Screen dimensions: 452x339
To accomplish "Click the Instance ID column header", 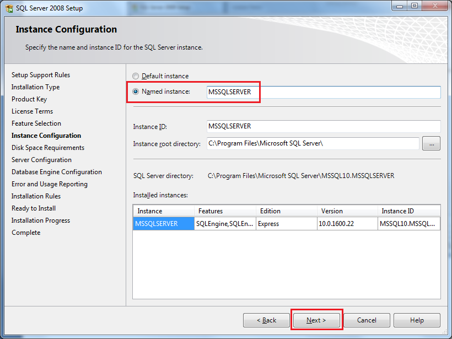I will click(x=409, y=211).
